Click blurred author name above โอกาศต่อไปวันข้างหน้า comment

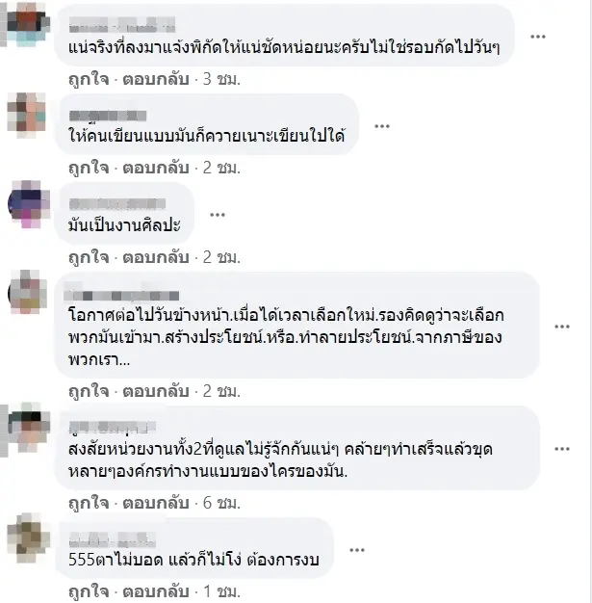pyautogui.click(x=121, y=295)
